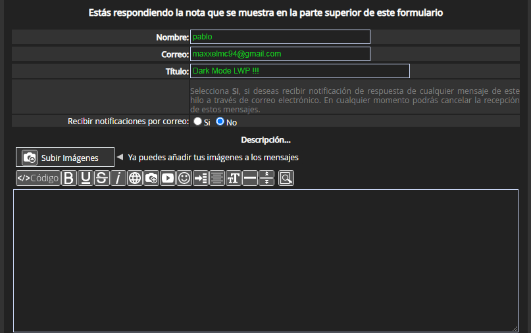Focus the Correo email field

click(x=280, y=54)
